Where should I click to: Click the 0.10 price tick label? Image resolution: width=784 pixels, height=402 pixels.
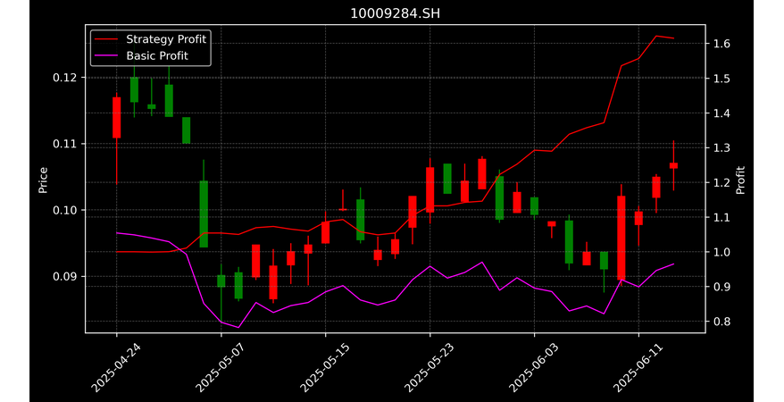click(65, 210)
